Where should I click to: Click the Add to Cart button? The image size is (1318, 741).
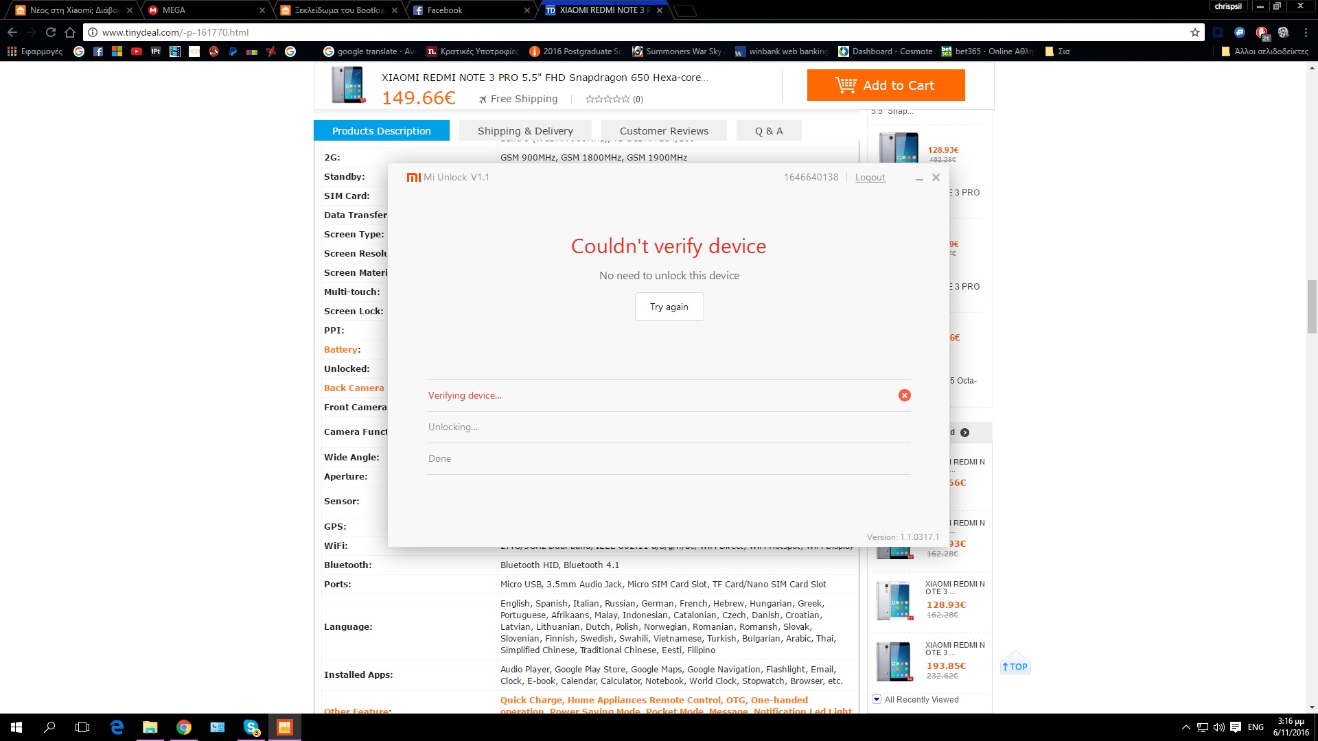[x=886, y=85]
